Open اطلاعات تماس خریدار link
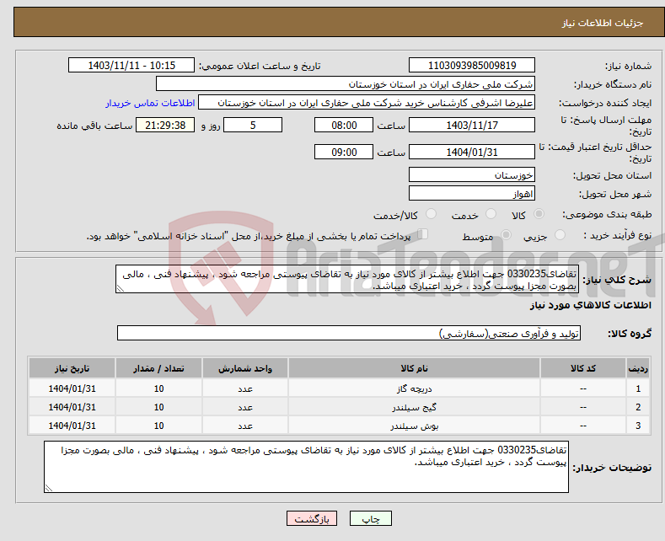This screenshot has height=541, width=665. click(150, 103)
